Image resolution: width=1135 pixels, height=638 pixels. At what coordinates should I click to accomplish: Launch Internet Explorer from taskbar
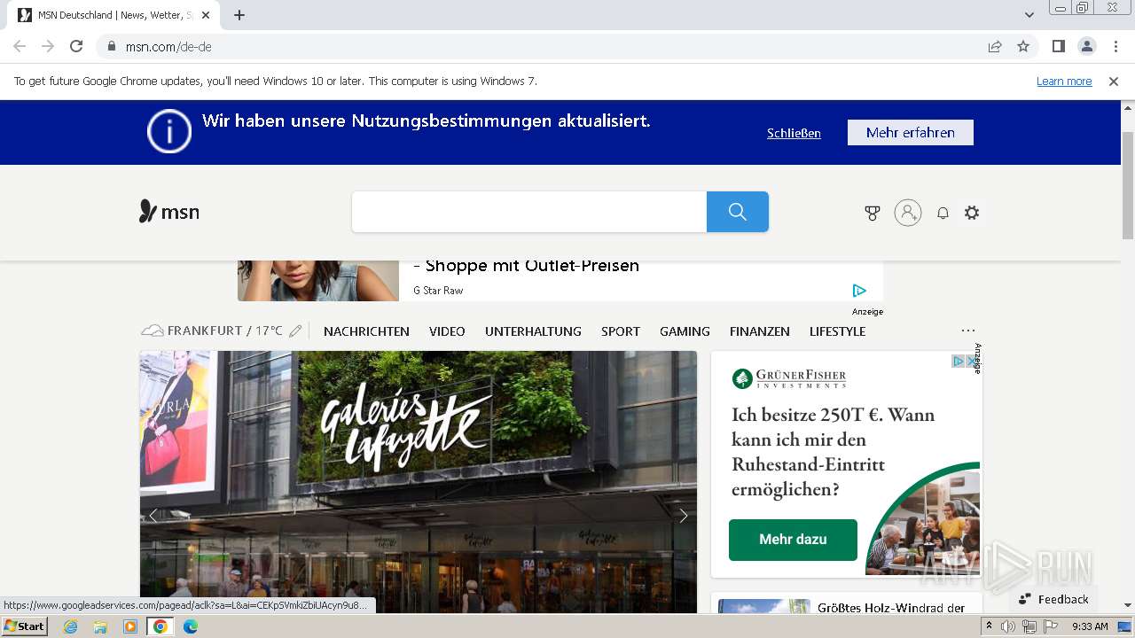coord(70,626)
